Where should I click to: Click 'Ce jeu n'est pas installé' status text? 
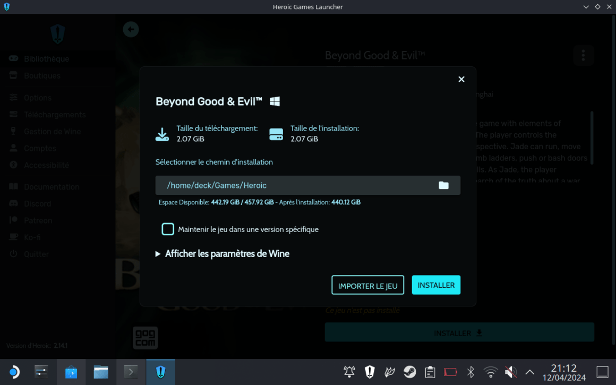tap(362, 310)
